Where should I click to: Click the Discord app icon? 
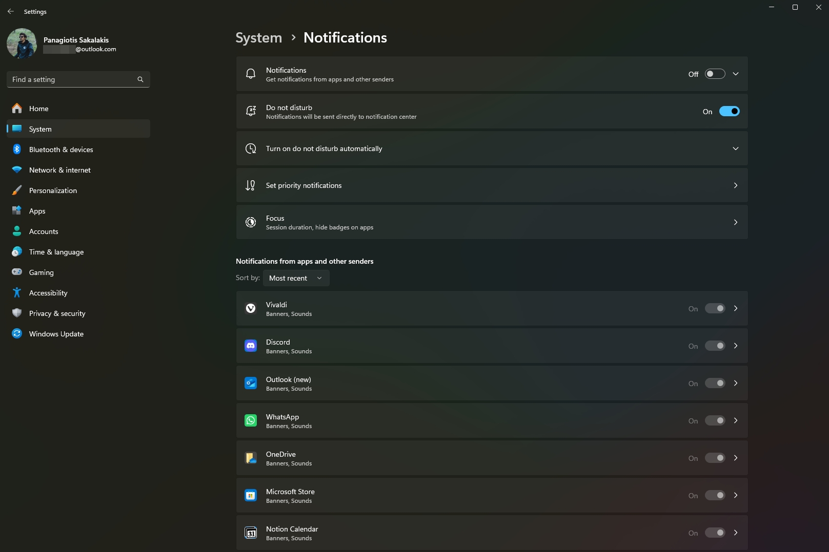[251, 346]
